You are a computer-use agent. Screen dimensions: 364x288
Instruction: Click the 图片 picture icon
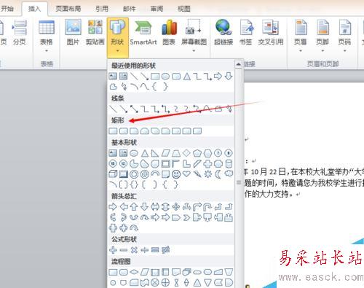point(73,33)
